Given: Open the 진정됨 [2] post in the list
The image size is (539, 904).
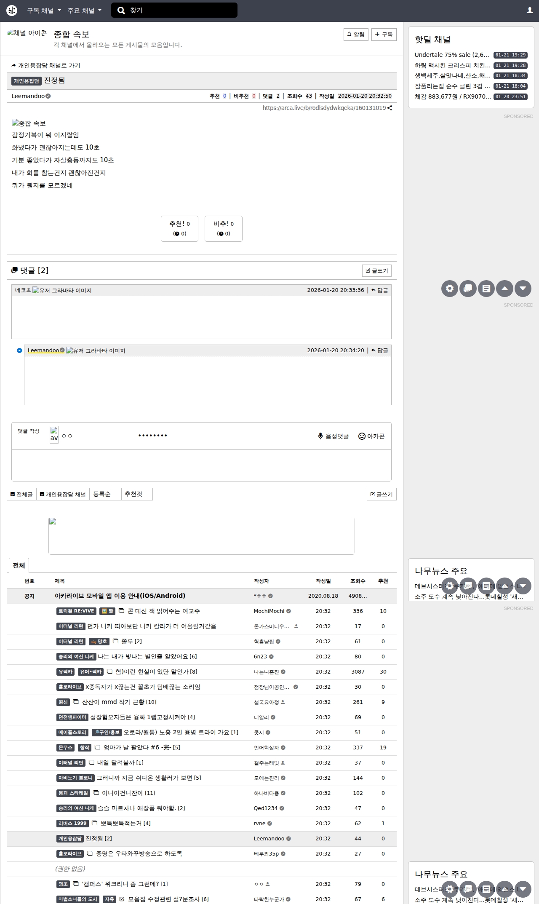Looking at the screenshot, I should point(99,838).
